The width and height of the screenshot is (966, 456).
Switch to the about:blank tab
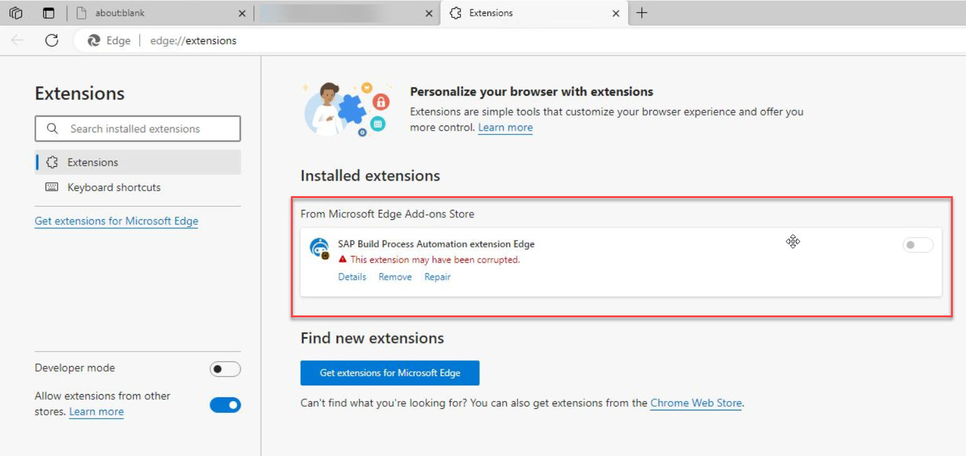[161, 13]
